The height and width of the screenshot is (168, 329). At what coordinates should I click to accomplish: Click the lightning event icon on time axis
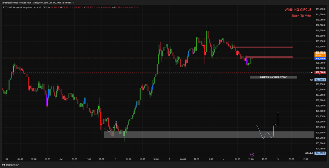(252, 155)
